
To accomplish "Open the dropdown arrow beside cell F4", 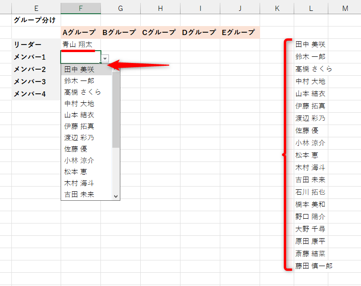I will pyautogui.click(x=105, y=58).
